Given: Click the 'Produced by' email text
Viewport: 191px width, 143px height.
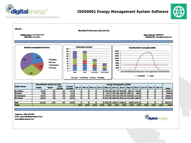Looking at the screenshot, I should tap(164, 37).
